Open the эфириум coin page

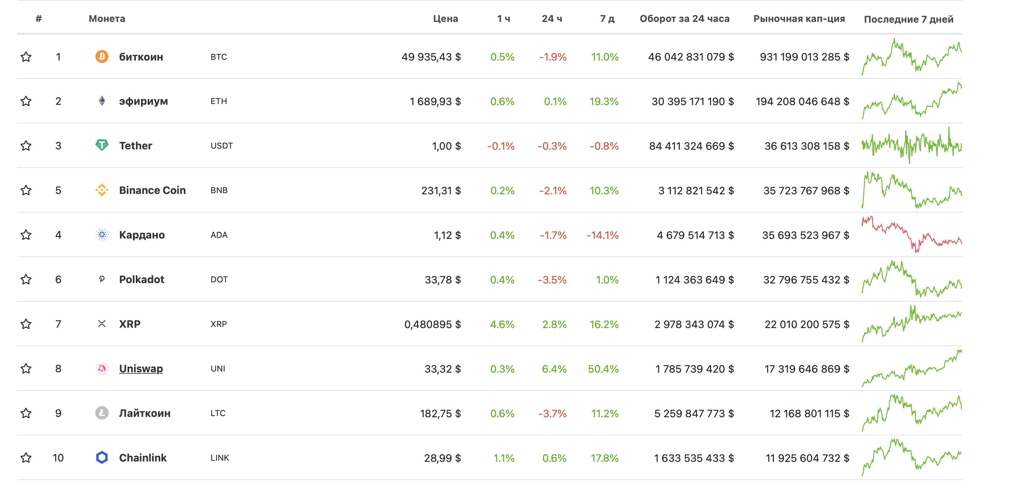(x=143, y=102)
